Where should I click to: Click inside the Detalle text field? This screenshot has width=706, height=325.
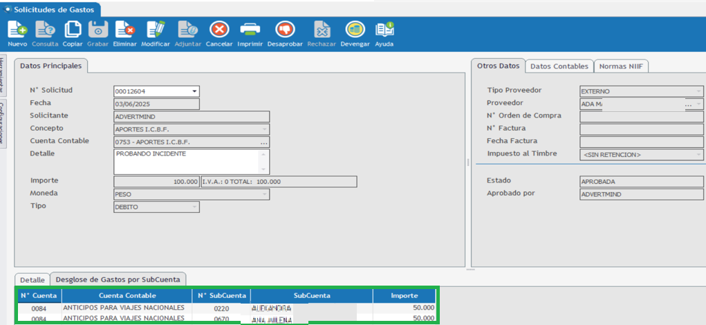[187, 160]
